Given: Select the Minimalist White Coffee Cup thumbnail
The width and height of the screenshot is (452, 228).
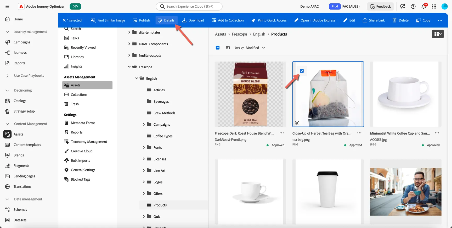Looking at the screenshot, I should pos(406,94).
